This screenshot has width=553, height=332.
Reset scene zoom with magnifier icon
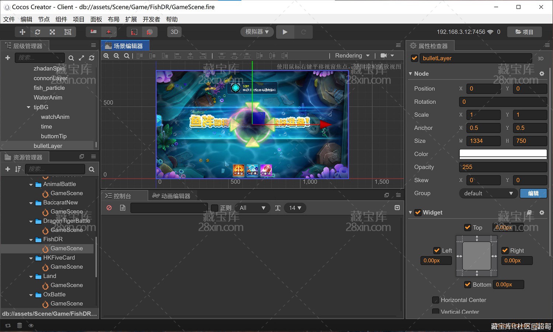[126, 56]
